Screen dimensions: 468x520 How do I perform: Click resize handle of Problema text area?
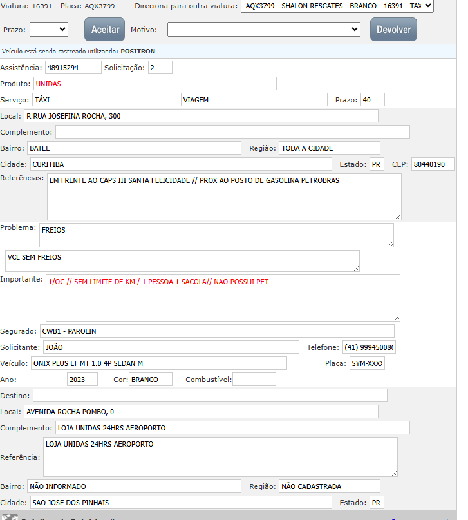(x=391, y=244)
